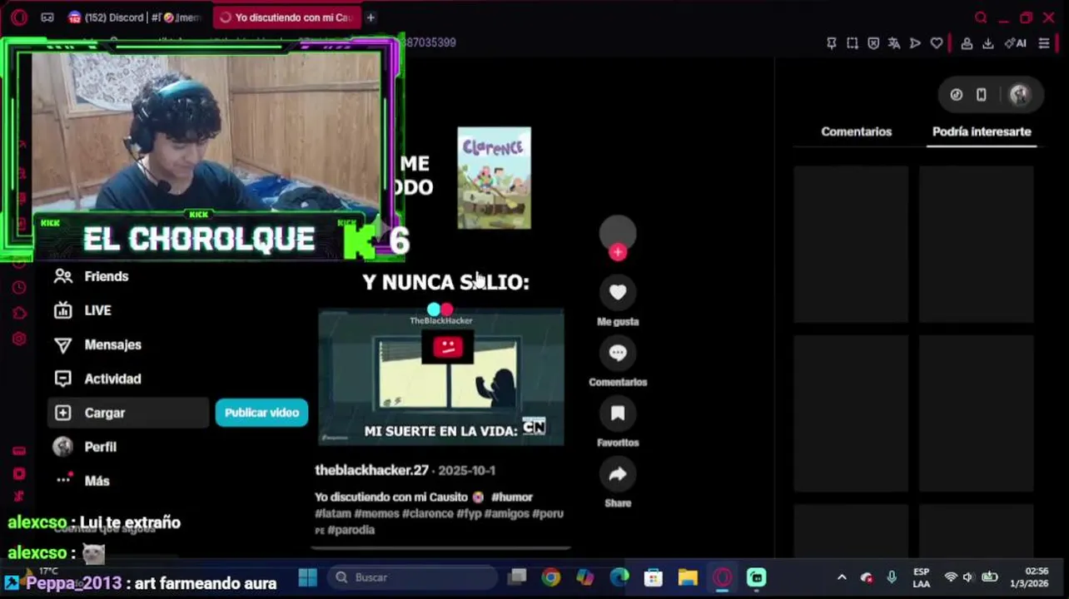Open TikTok profile avatar at top right
Viewport: 1069px width, 599px height.
(x=1019, y=95)
